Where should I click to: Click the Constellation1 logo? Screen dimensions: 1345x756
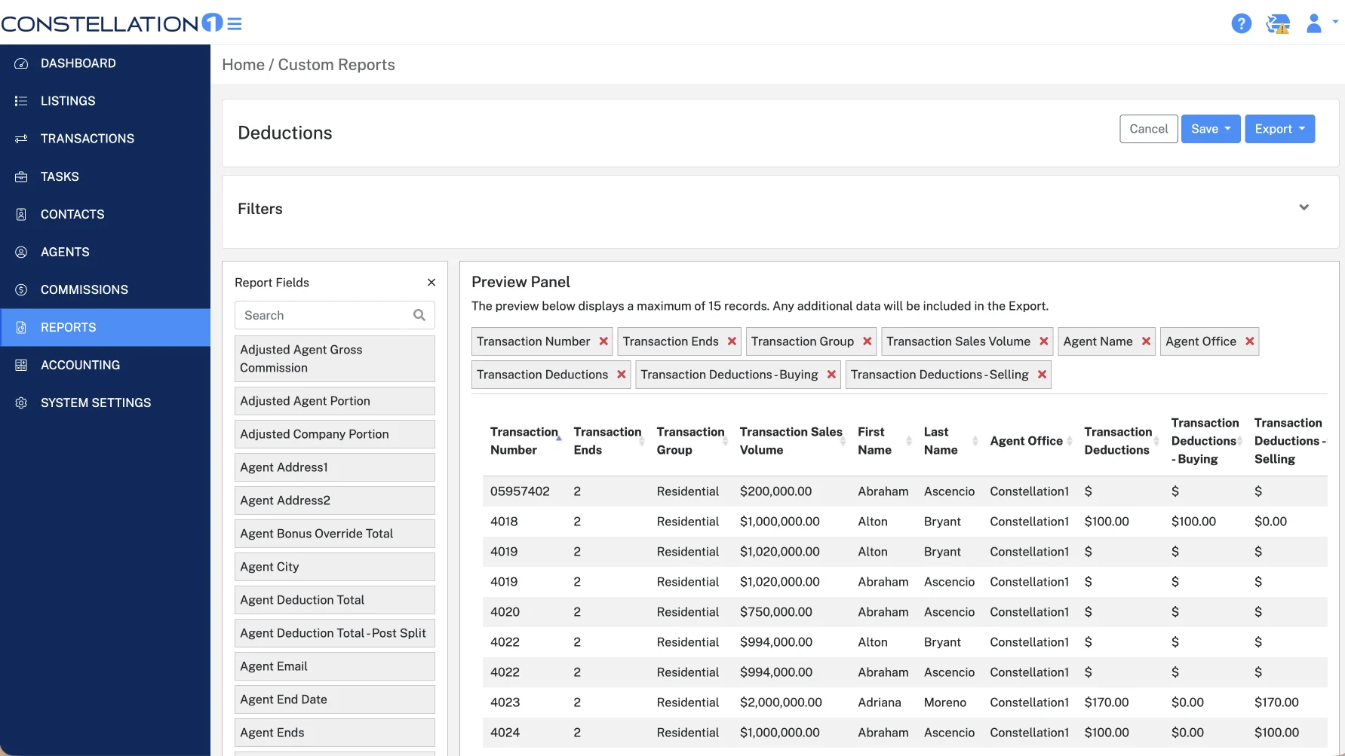(112, 23)
